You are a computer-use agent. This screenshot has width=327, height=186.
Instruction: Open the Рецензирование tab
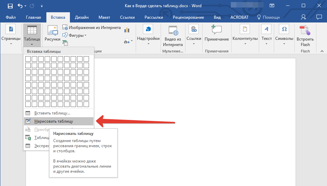(x=188, y=17)
